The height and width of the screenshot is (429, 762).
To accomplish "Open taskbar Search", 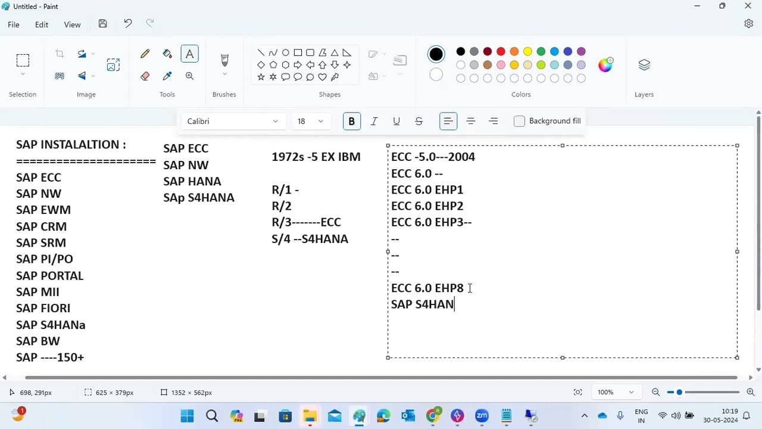I will click(212, 416).
